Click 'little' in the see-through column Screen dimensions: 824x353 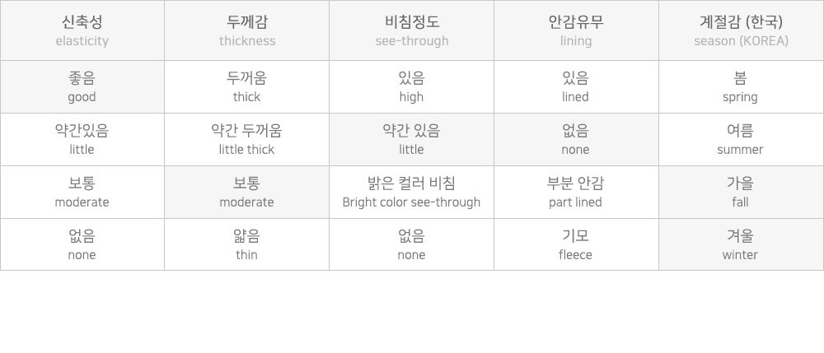(411, 140)
